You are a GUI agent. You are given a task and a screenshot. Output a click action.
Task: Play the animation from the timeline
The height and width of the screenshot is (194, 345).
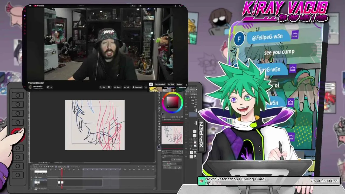pyautogui.click(x=49, y=167)
